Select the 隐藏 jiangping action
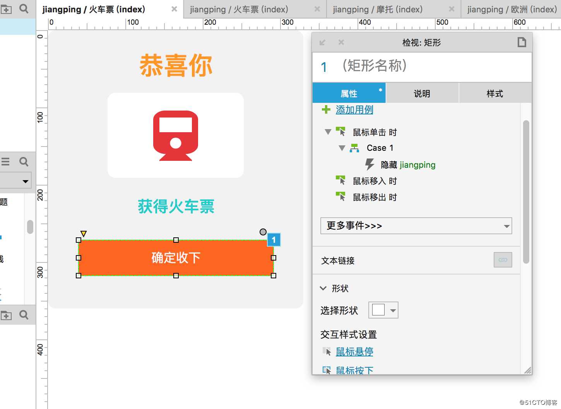Screen dimensions: 561x409 pyautogui.click(x=408, y=165)
